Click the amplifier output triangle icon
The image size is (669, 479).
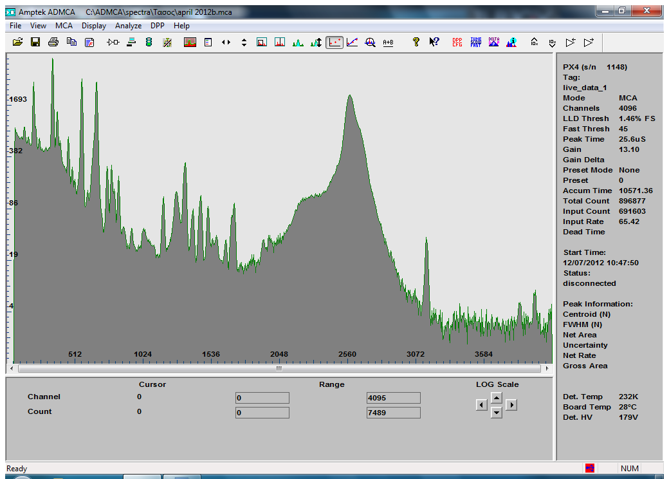pyautogui.click(x=589, y=42)
